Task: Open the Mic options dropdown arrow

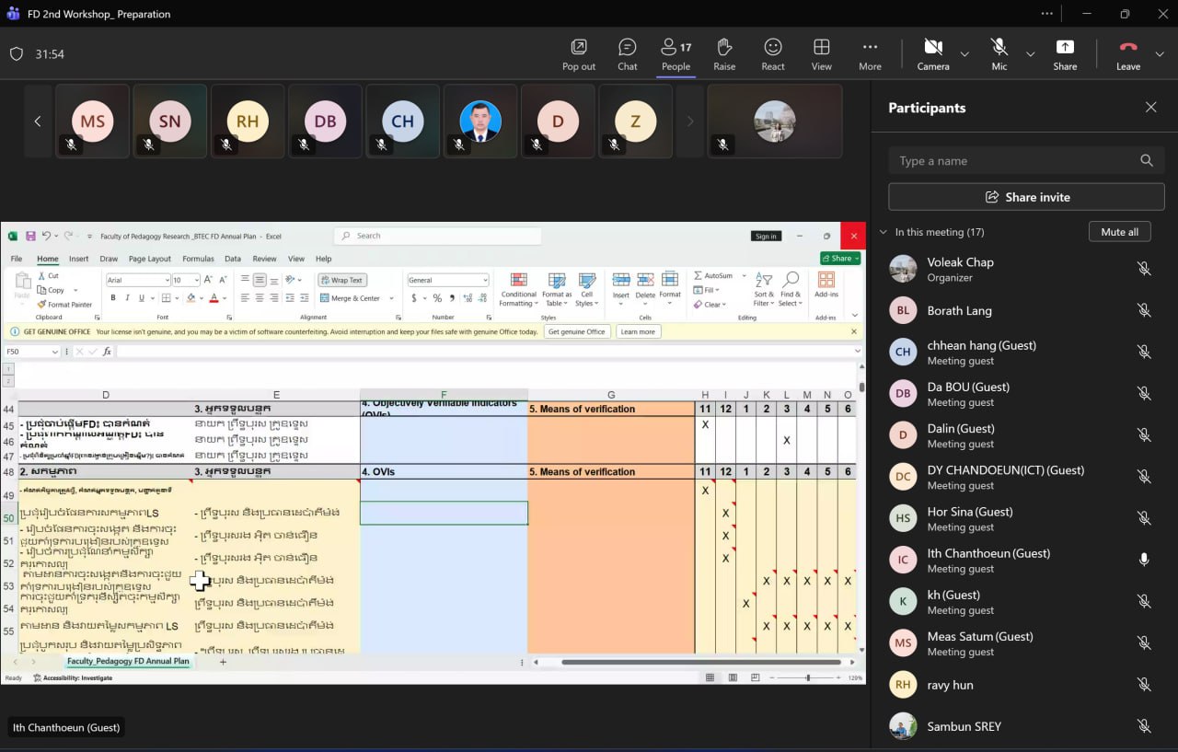Action: (x=1031, y=54)
